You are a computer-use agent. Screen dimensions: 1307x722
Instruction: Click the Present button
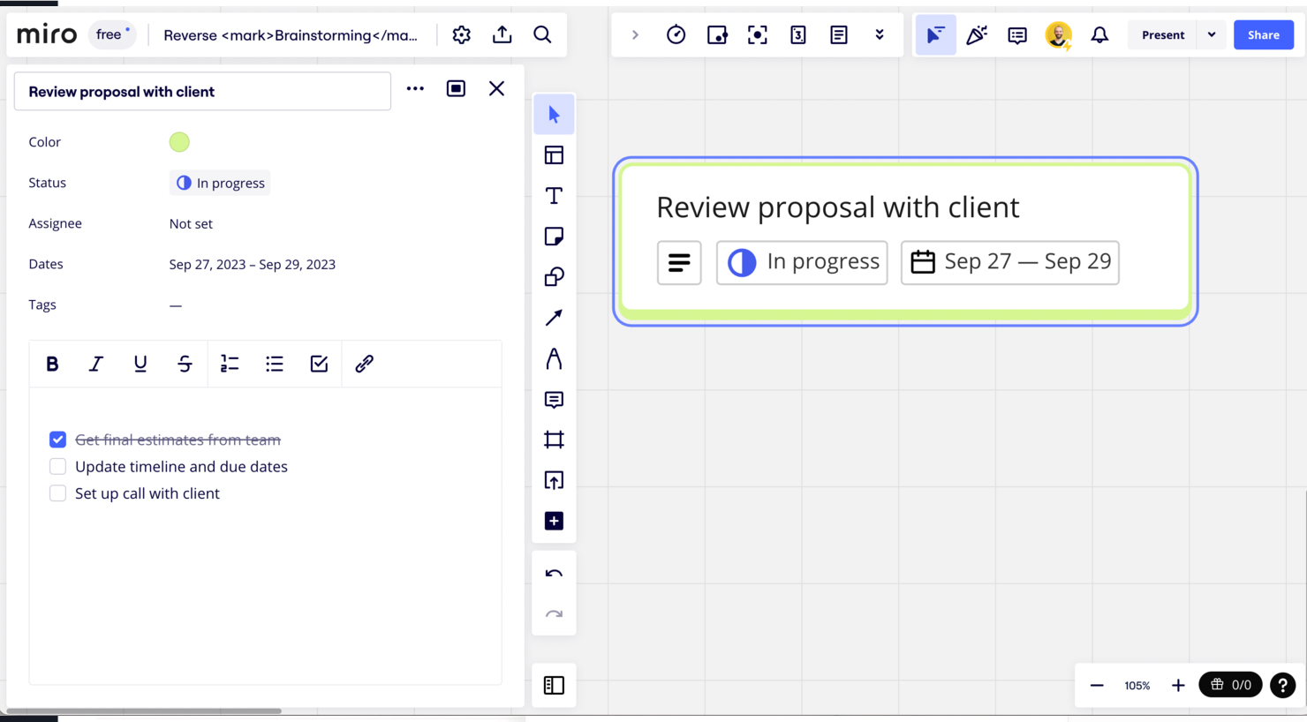coord(1163,35)
